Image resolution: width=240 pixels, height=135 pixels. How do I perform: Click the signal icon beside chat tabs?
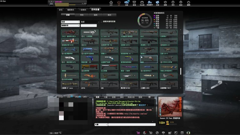click(x=149, y=97)
